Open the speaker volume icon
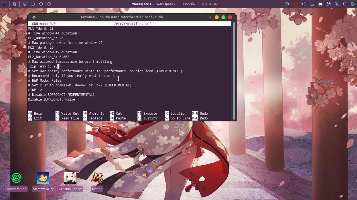357x200 pixels. coord(303,4)
